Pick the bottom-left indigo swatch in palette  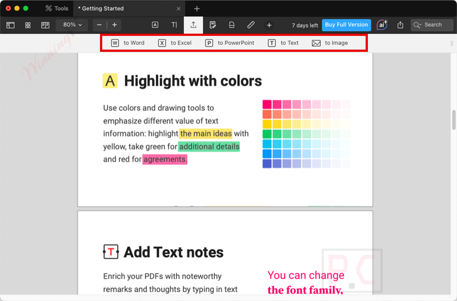[267, 164]
